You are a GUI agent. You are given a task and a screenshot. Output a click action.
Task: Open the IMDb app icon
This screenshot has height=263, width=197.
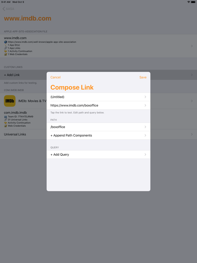(x=10, y=101)
